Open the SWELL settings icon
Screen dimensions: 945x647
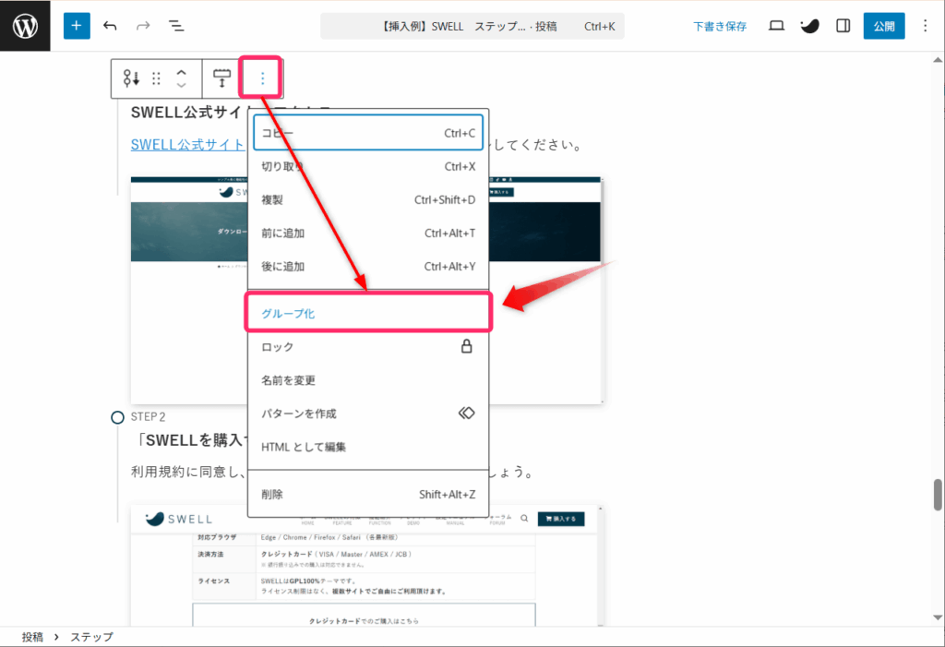(809, 26)
